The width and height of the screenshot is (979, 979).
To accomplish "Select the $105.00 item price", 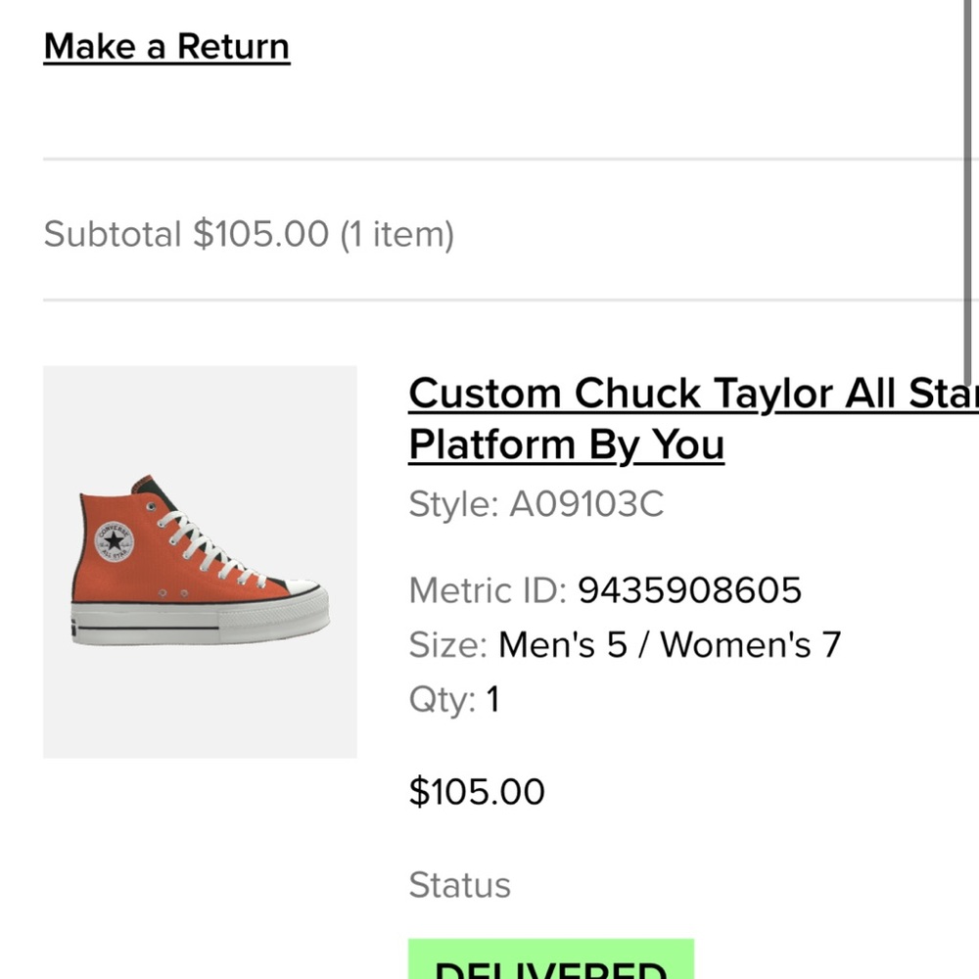I will tap(477, 791).
